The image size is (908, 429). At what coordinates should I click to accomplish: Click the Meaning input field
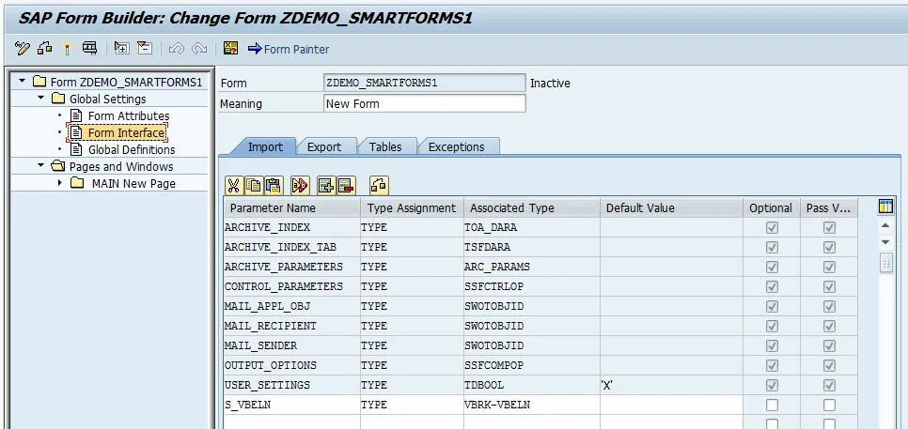(425, 104)
